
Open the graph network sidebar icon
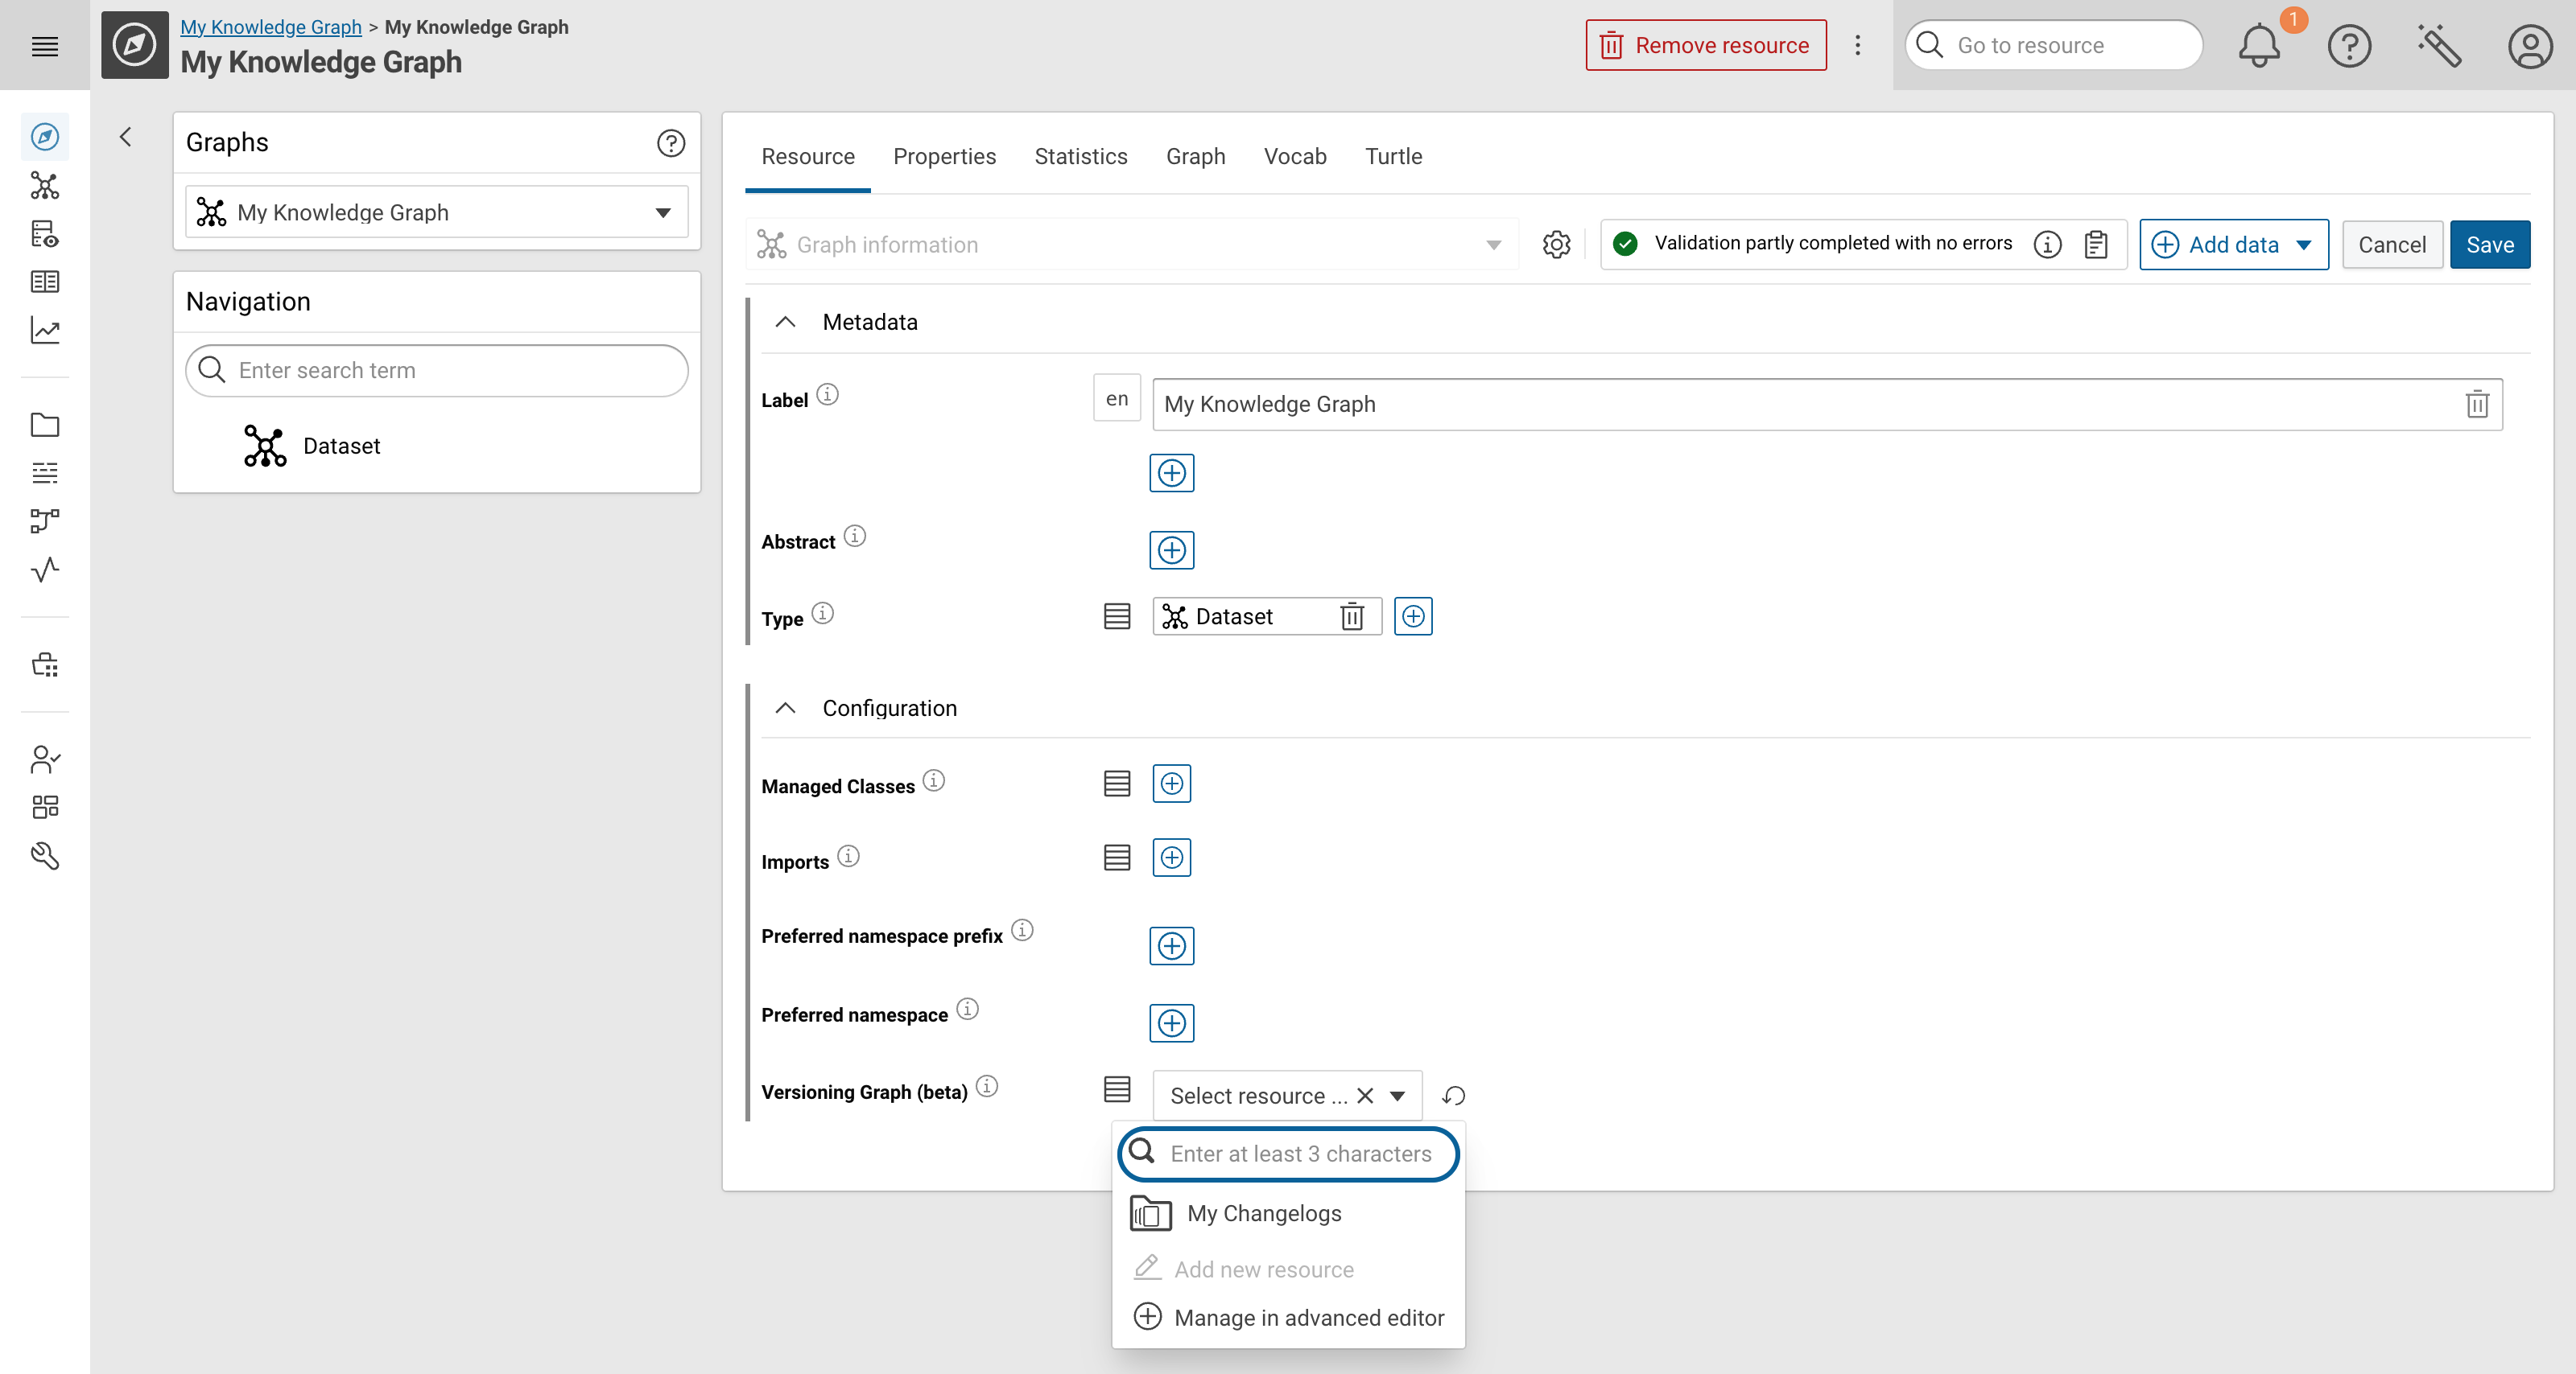click(x=45, y=185)
